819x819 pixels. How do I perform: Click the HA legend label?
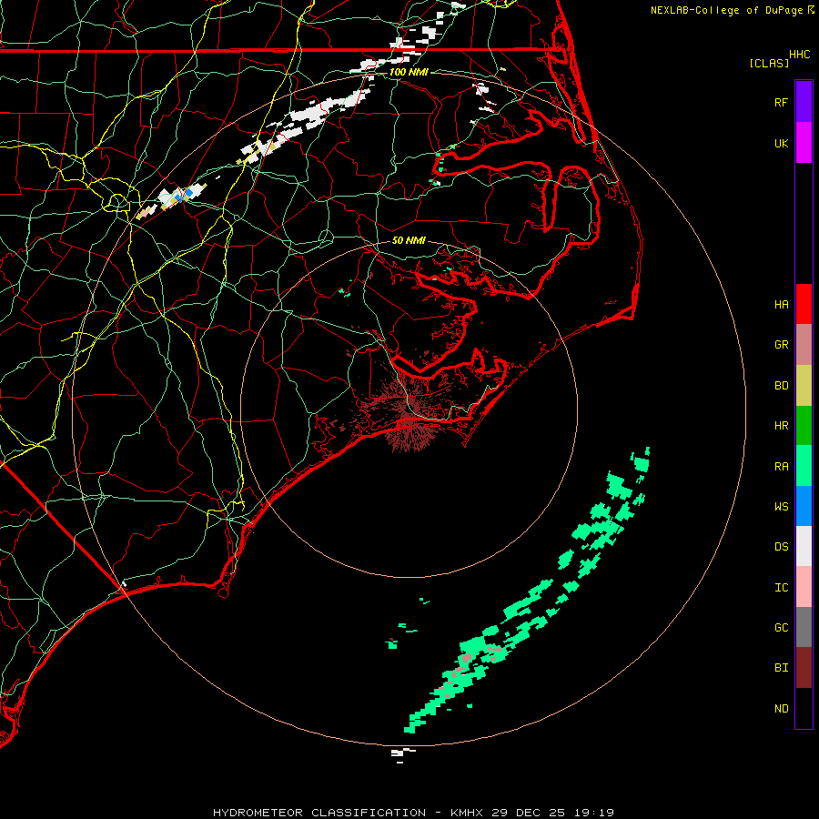[781, 304]
